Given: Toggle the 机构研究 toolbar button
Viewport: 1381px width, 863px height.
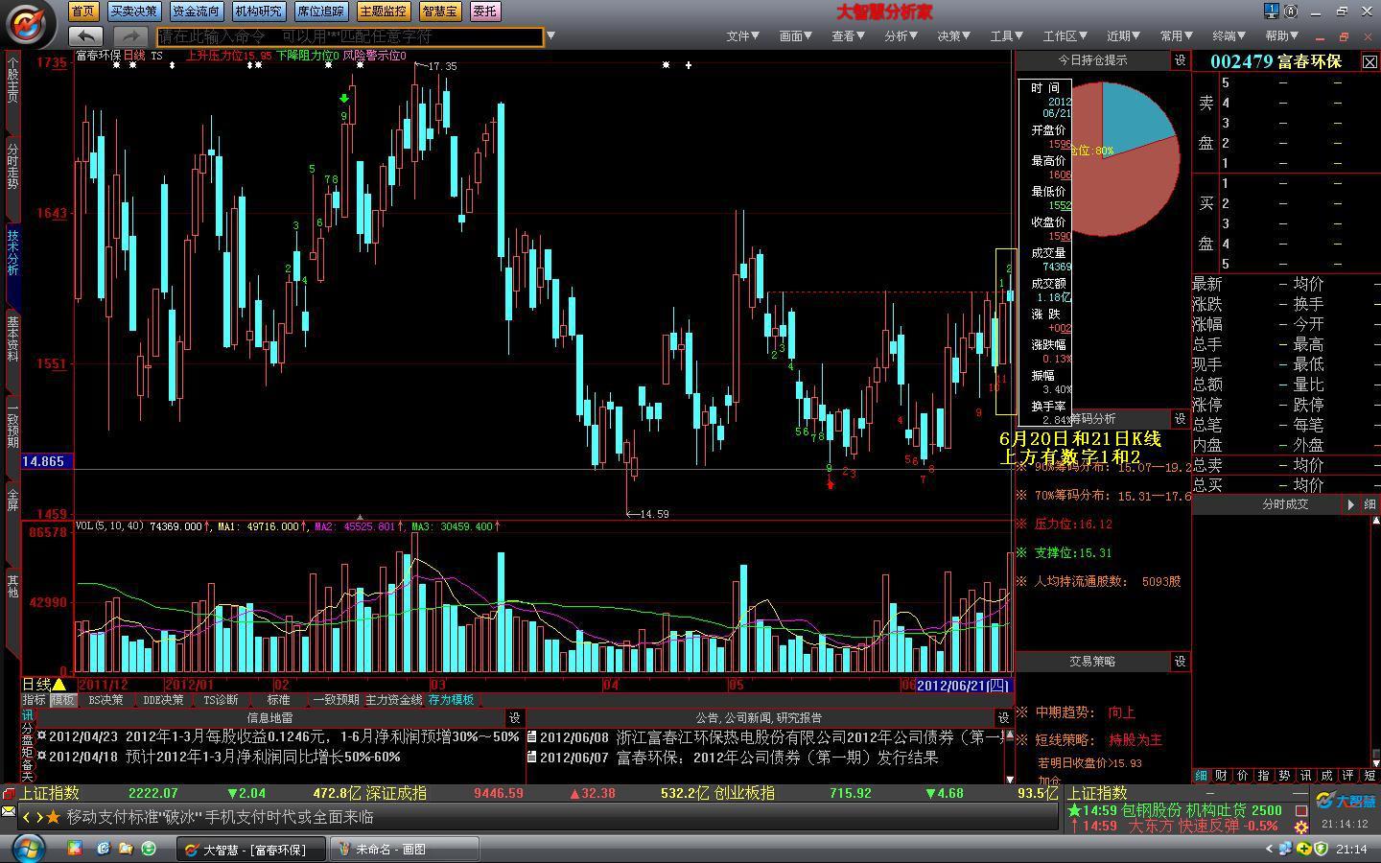Looking at the screenshot, I should point(258,12).
